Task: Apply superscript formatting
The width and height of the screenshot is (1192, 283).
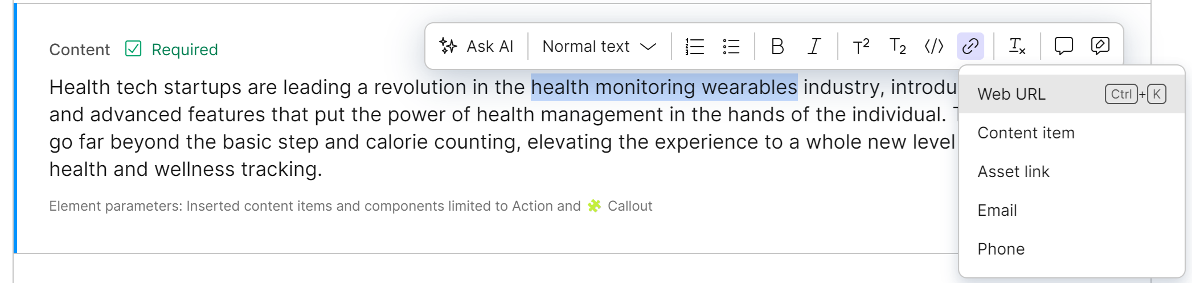Action: 861,46
